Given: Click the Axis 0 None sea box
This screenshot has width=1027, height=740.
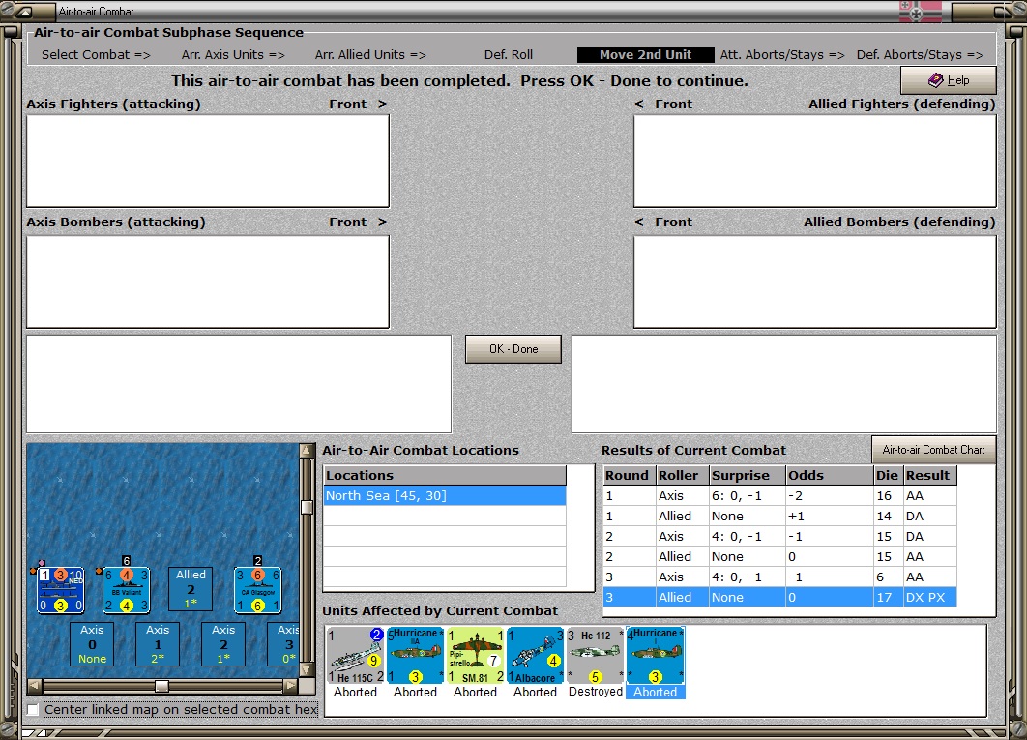Looking at the screenshot, I should coord(92,643).
